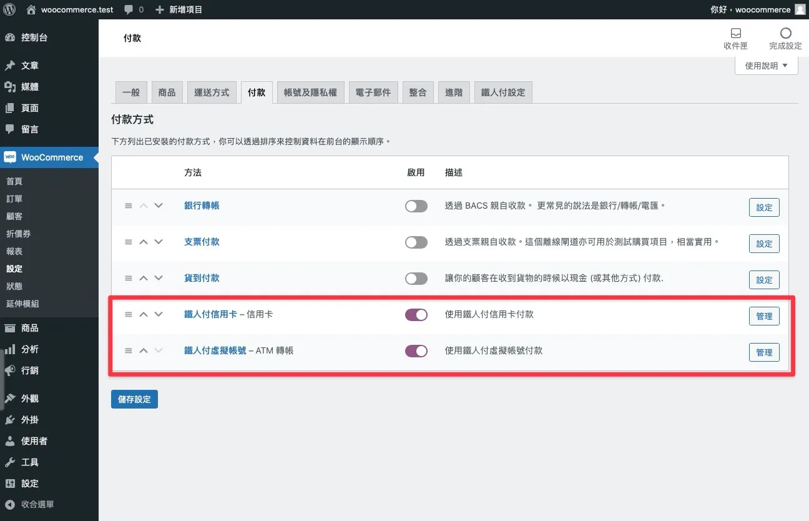Image resolution: width=809 pixels, height=521 pixels.
Task: Open the WordPress logo menu
Action: pyautogui.click(x=8, y=9)
